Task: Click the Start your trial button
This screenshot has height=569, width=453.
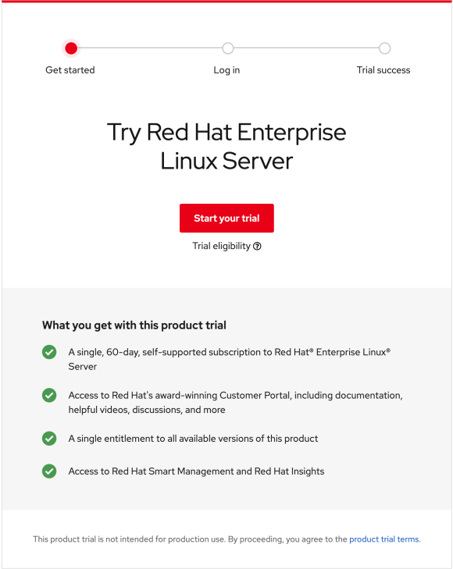Action: [x=226, y=218]
